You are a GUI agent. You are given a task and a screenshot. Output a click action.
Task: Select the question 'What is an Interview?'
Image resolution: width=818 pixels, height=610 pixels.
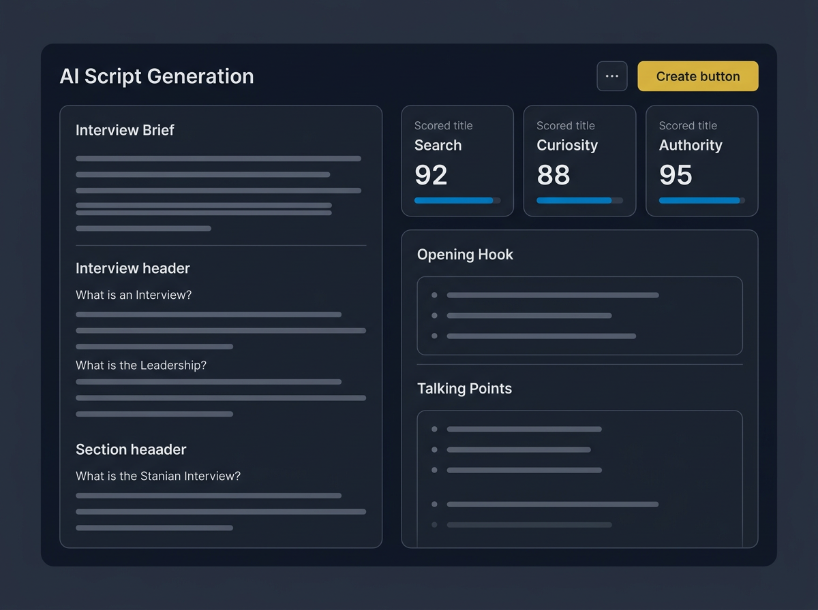point(134,295)
